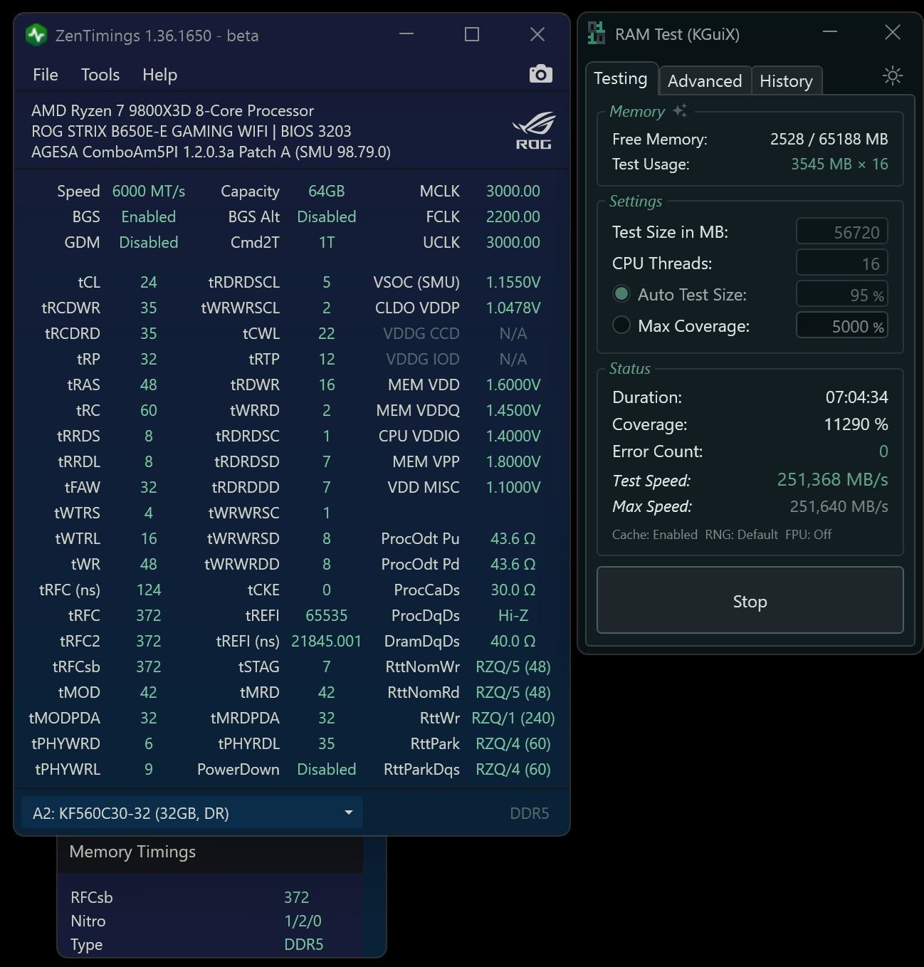Click the Cache: Enabled status text
Image resolution: width=924 pixels, height=967 pixels.
pyautogui.click(x=655, y=534)
